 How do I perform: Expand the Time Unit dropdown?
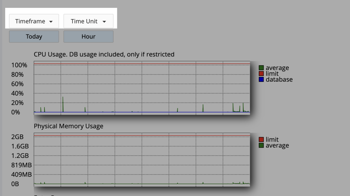coord(88,21)
